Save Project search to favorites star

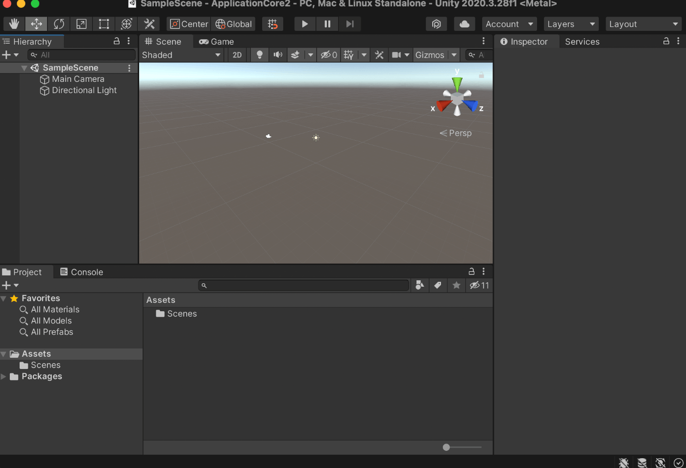[x=457, y=285]
